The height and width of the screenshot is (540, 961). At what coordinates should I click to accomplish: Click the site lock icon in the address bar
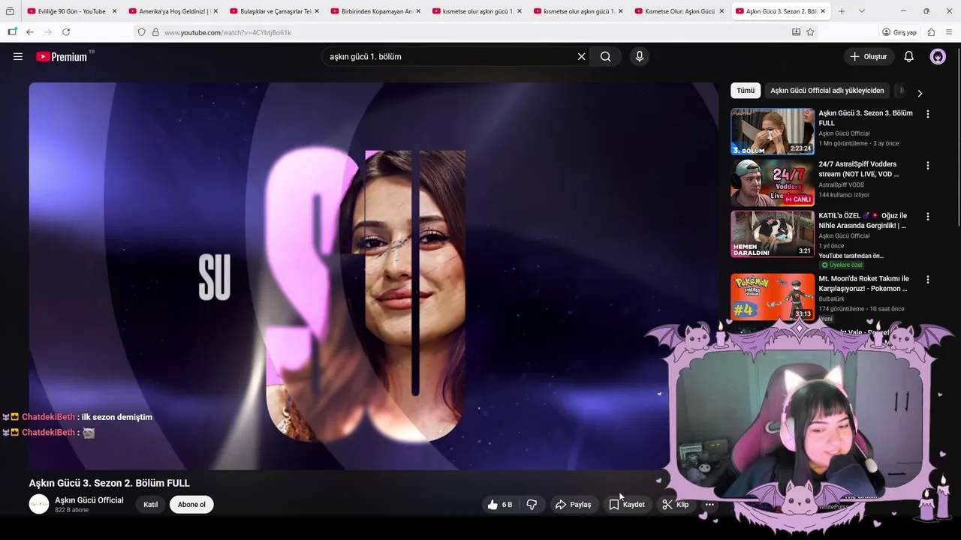point(155,32)
